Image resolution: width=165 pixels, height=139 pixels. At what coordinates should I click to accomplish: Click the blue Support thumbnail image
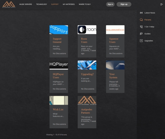(59, 30)
